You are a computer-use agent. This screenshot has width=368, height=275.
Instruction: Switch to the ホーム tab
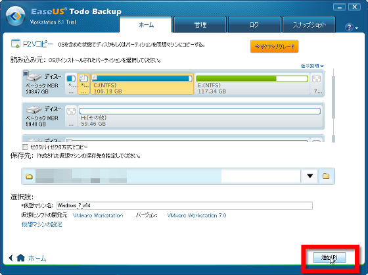146,24
